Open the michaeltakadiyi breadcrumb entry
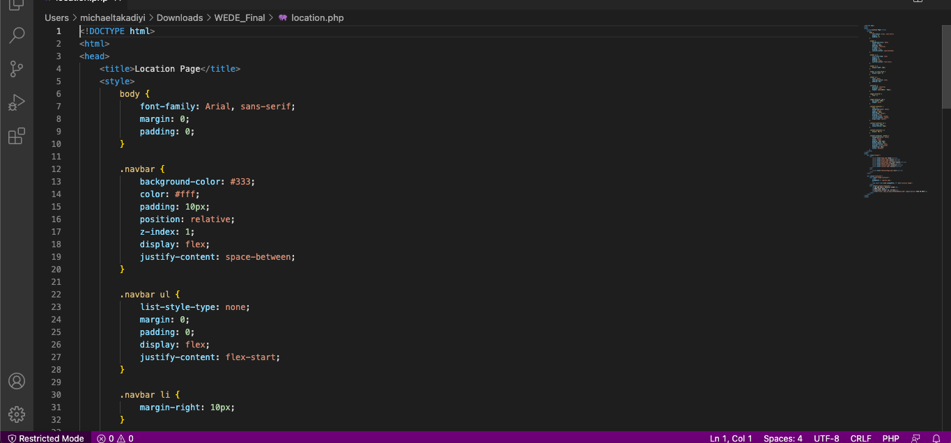951x443 pixels. pyautogui.click(x=112, y=17)
